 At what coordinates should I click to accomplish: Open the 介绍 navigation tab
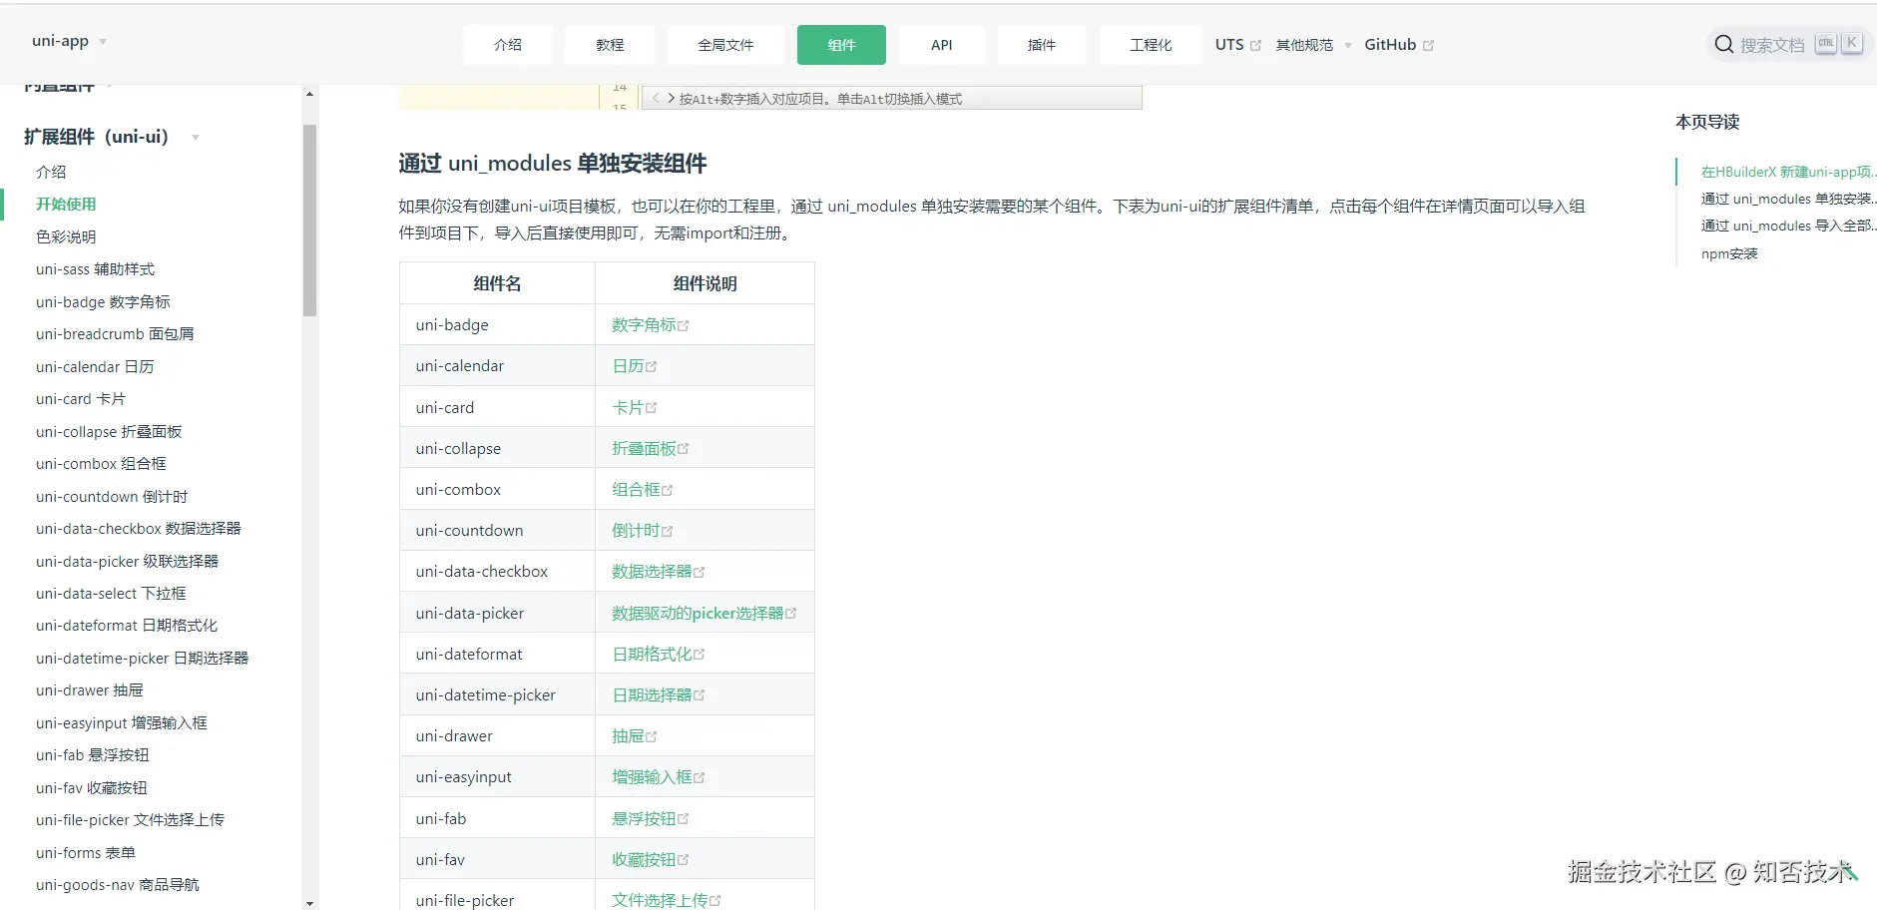508,45
